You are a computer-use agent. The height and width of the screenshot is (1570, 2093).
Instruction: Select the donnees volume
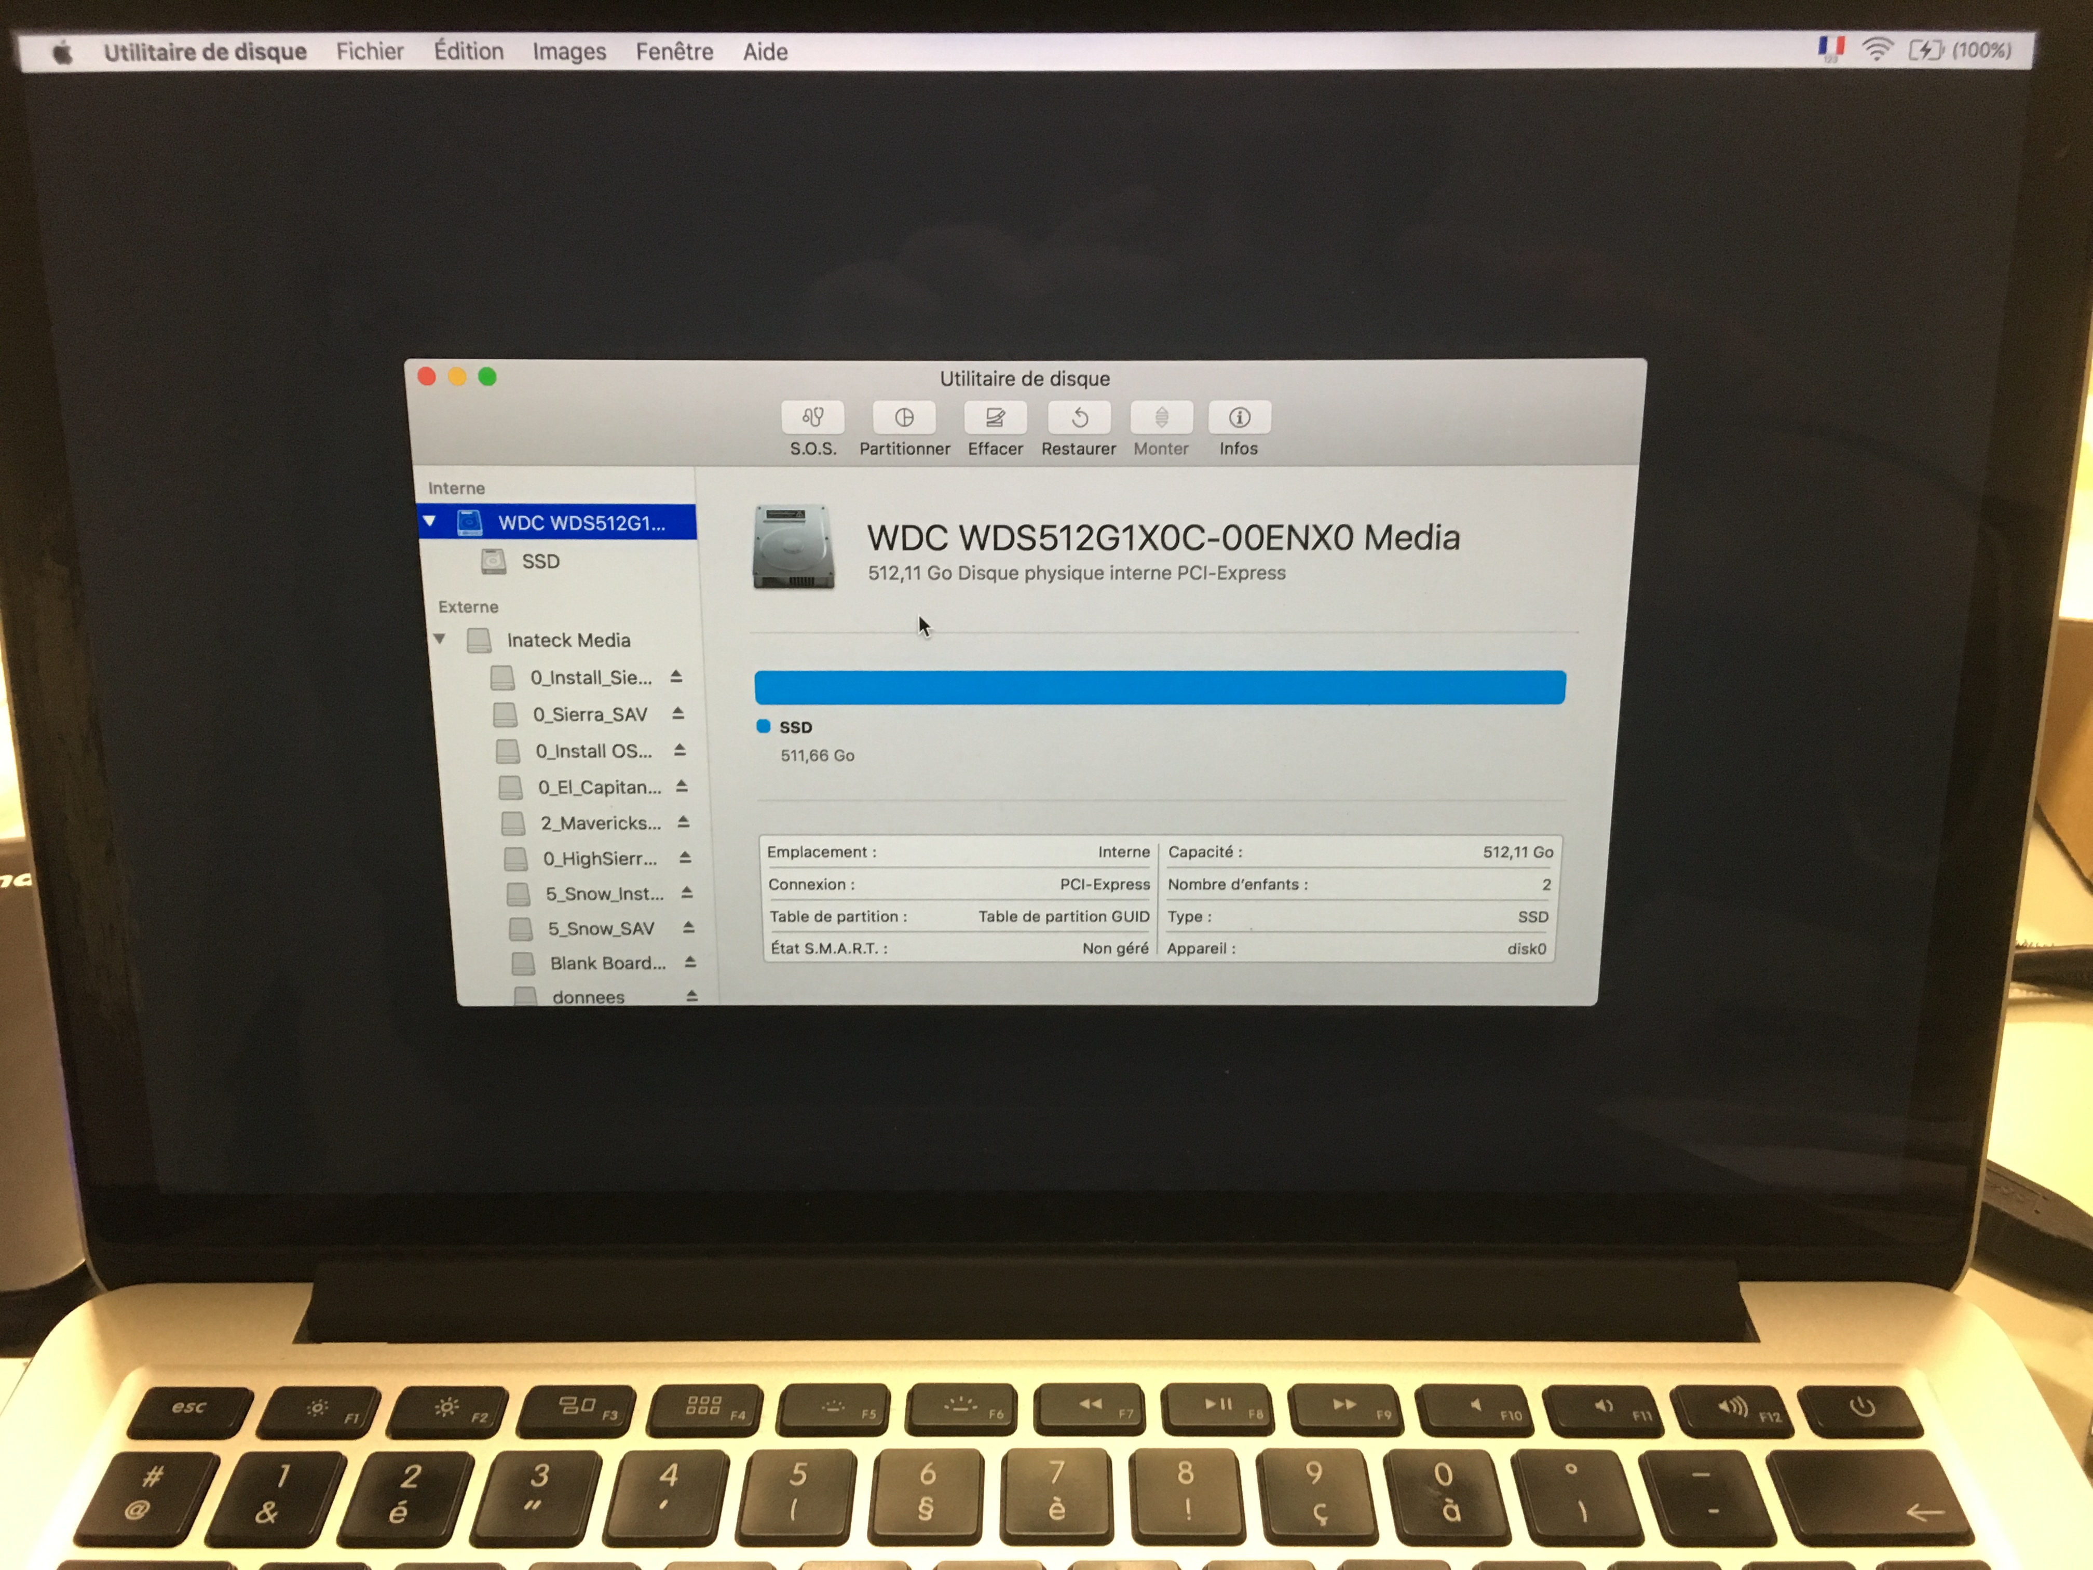tap(588, 996)
